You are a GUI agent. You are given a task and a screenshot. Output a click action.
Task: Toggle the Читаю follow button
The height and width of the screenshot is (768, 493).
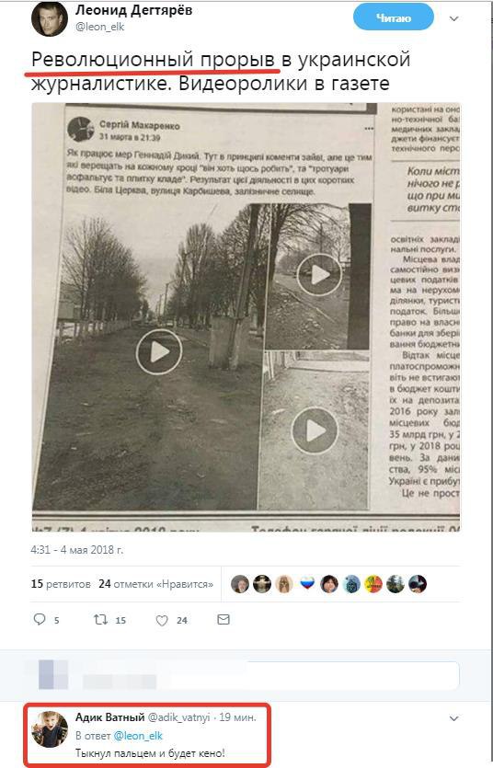tap(393, 17)
